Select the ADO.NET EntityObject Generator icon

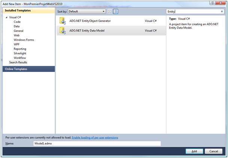pos(63,21)
